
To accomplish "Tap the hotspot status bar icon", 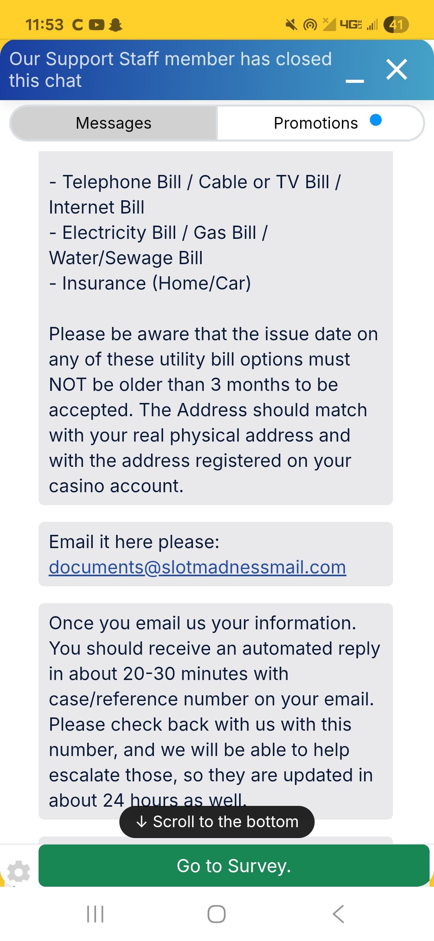I will (310, 25).
